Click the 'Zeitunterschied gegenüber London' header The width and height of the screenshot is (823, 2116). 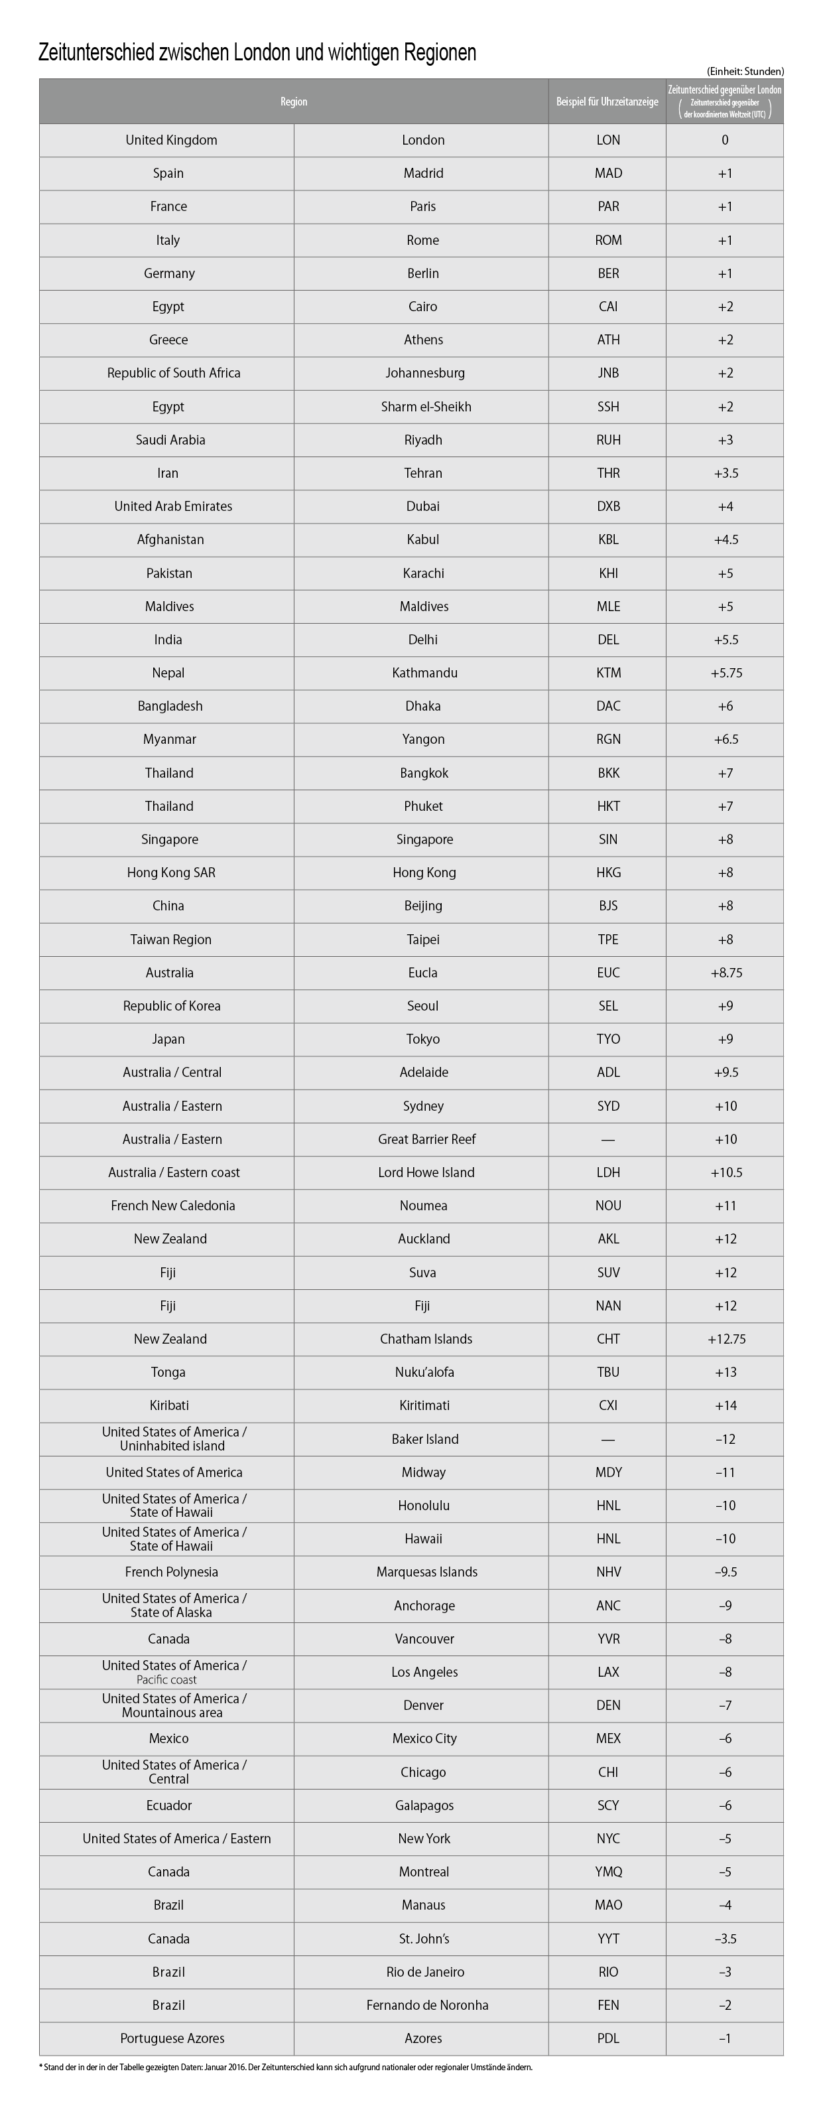[724, 90]
